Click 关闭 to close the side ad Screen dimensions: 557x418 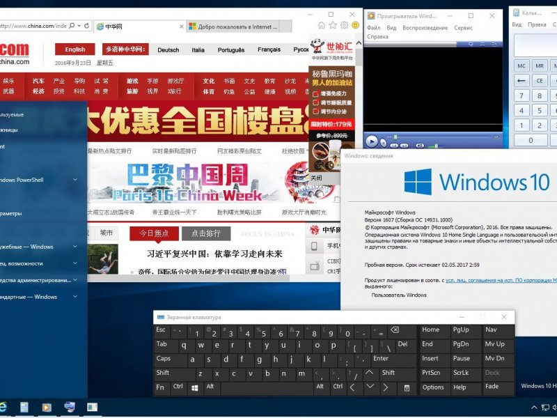click(316, 178)
